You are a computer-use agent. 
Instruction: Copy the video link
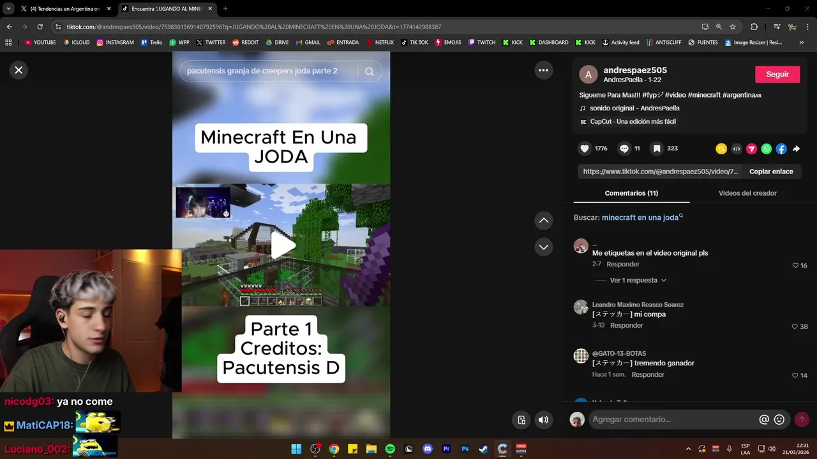coord(771,171)
